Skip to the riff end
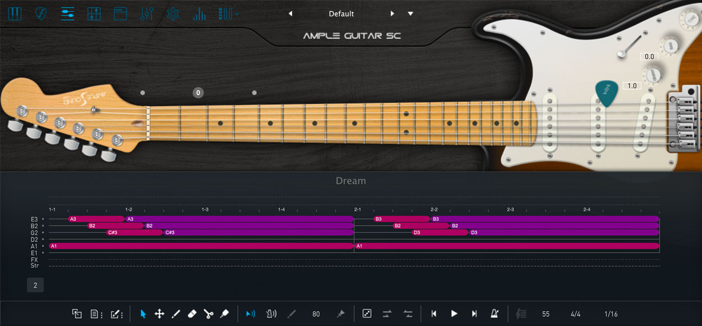The image size is (702, 326). (475, 314)
